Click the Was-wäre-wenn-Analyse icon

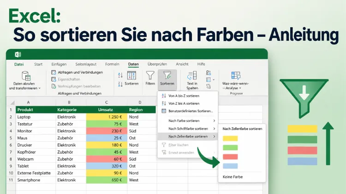click(x=235, y=75)
